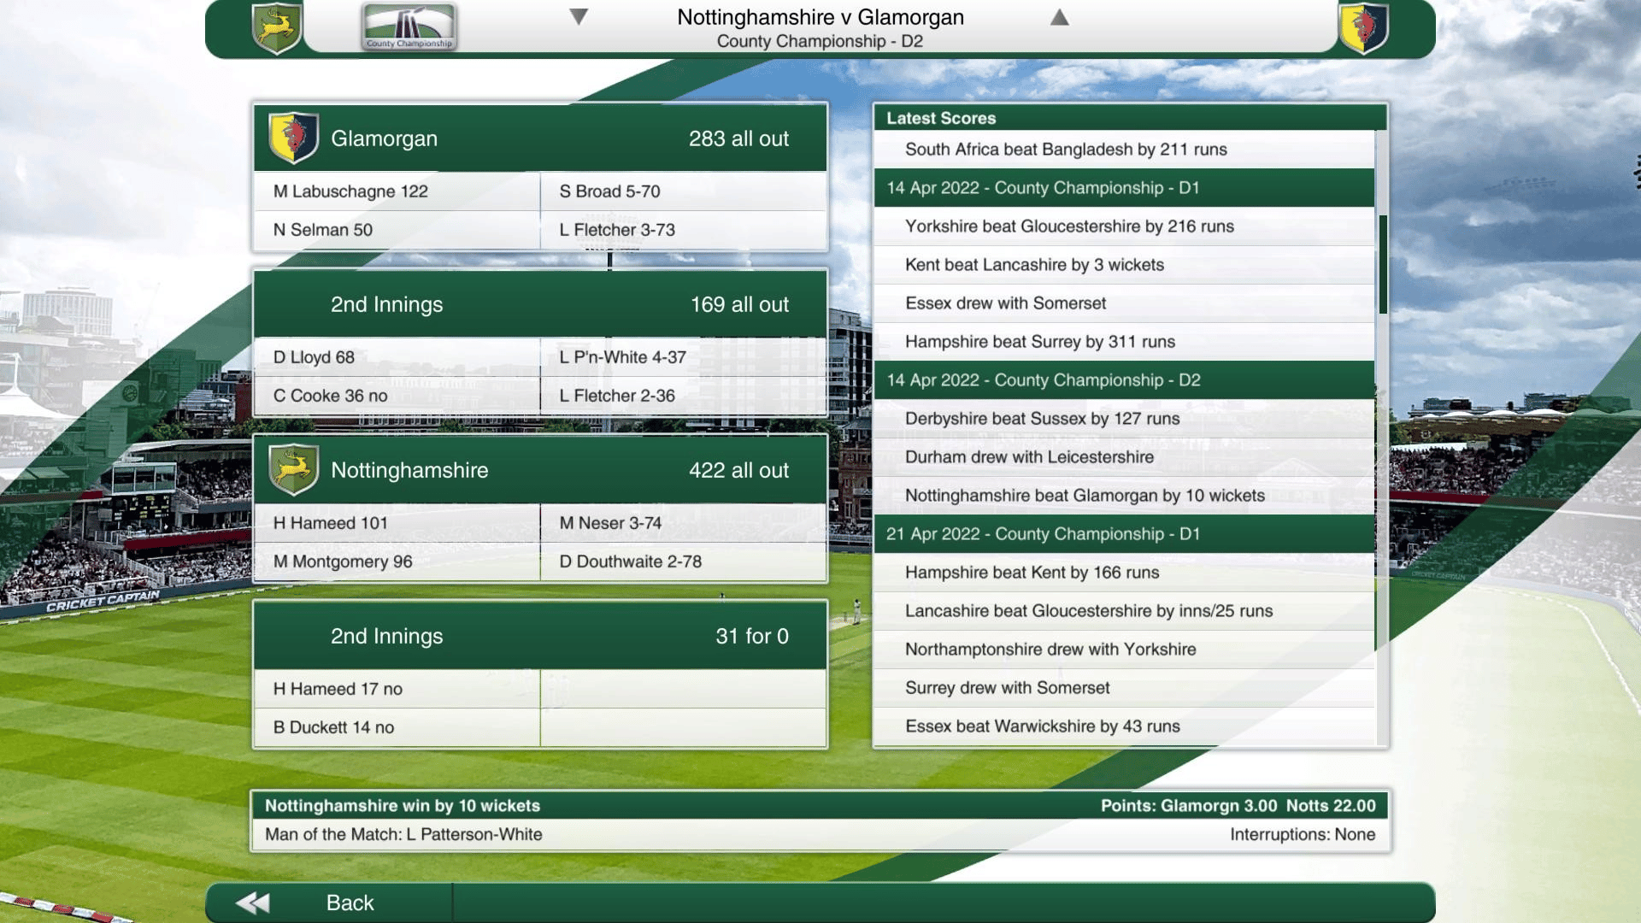This screenshot has height=923, width=1641.
Task: Click the Latest Scores scrollbar thumb
Action: coord(1382,265)
